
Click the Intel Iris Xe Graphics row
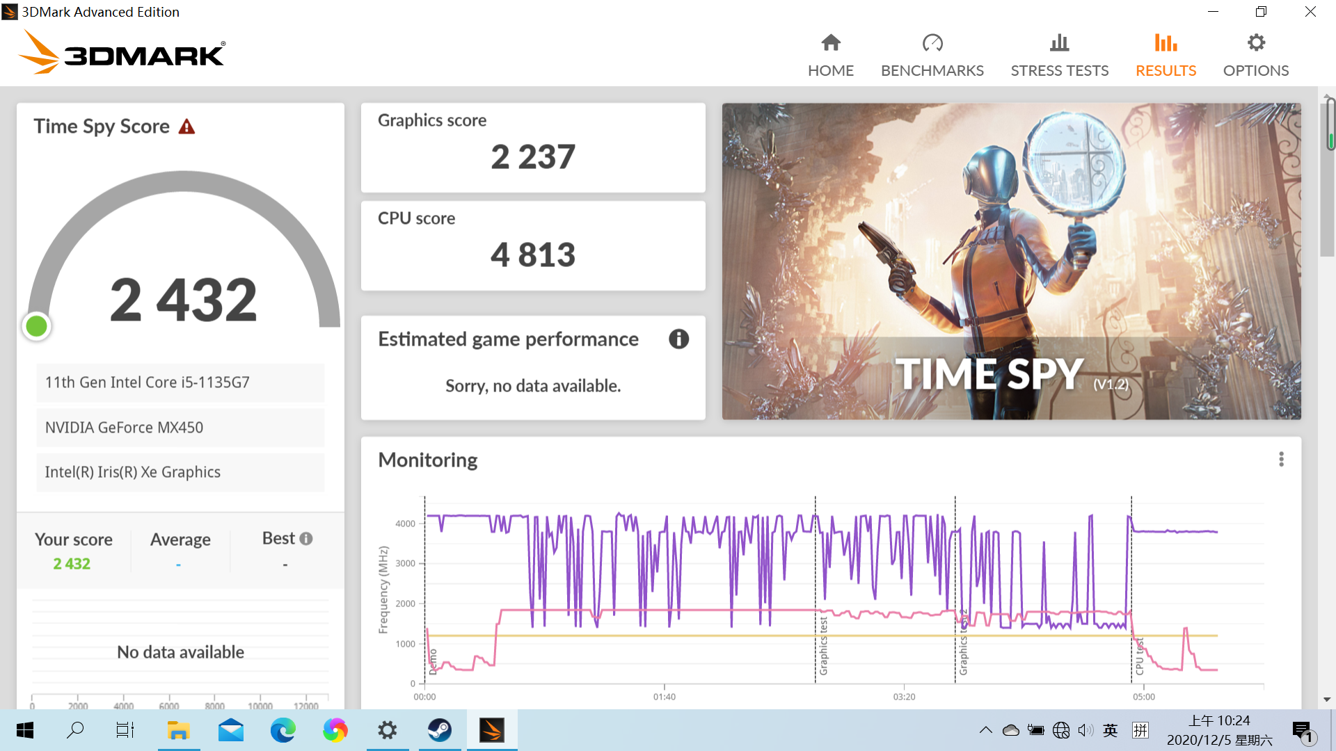pyautogui.click(x=180, y=472)
